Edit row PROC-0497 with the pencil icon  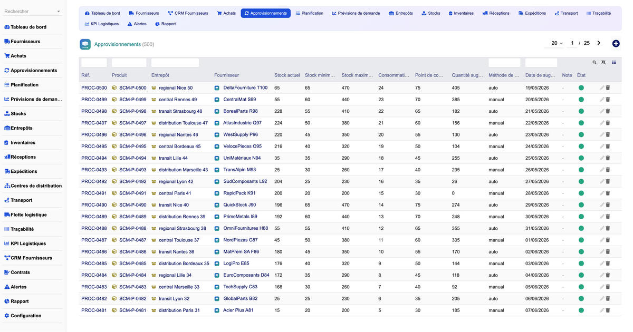click(x=602, y=123)
